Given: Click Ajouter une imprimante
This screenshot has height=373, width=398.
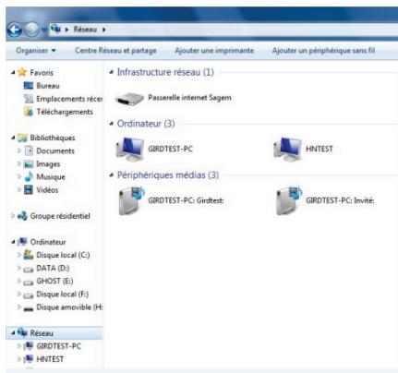Looking at the screenshot, I should point(214,51).
